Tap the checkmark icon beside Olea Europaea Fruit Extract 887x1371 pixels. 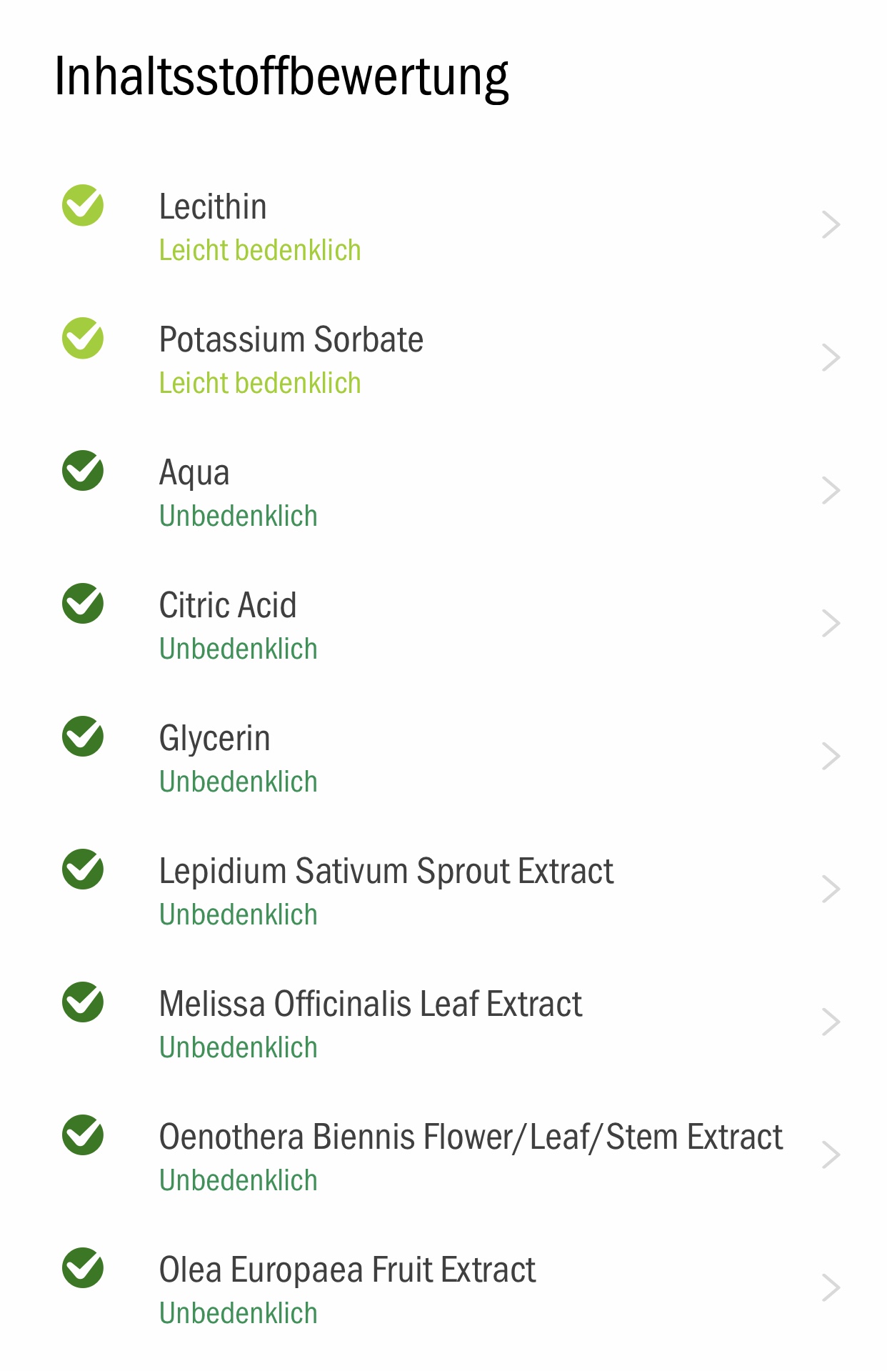click(x=83, y=1268)
